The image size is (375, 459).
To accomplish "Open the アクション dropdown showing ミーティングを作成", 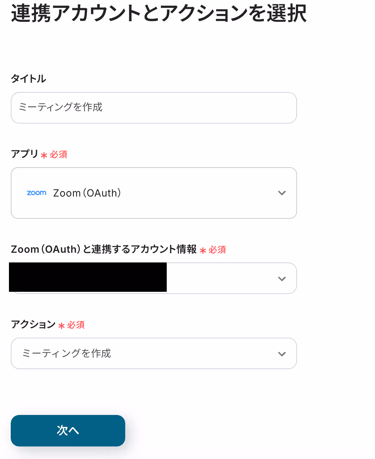I will click(x=154, y=353).
